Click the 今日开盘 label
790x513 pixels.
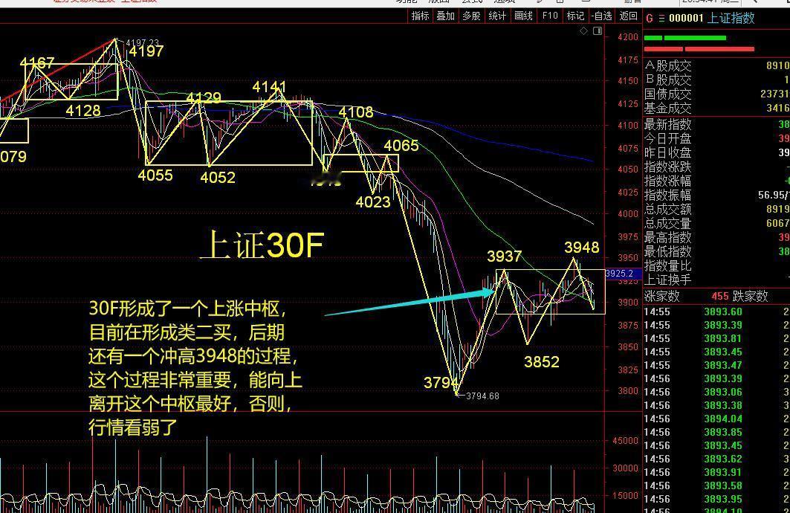click(668, 138)
